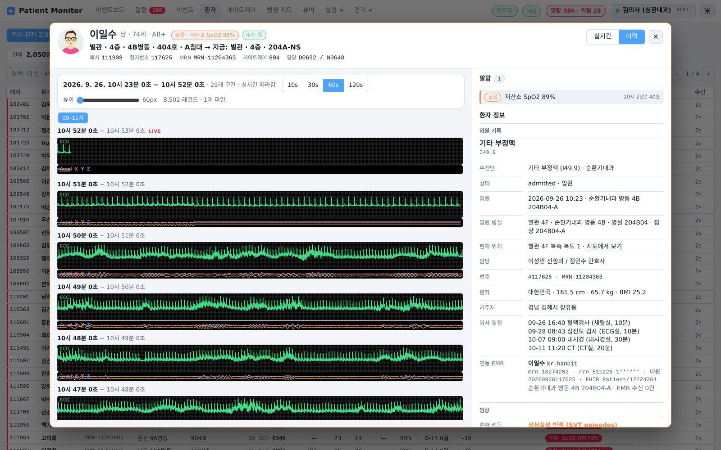Viewport: 721px width, 450px height.
Task: Expand the 관리 dropdown menu
Action: (x=363, y=10)
